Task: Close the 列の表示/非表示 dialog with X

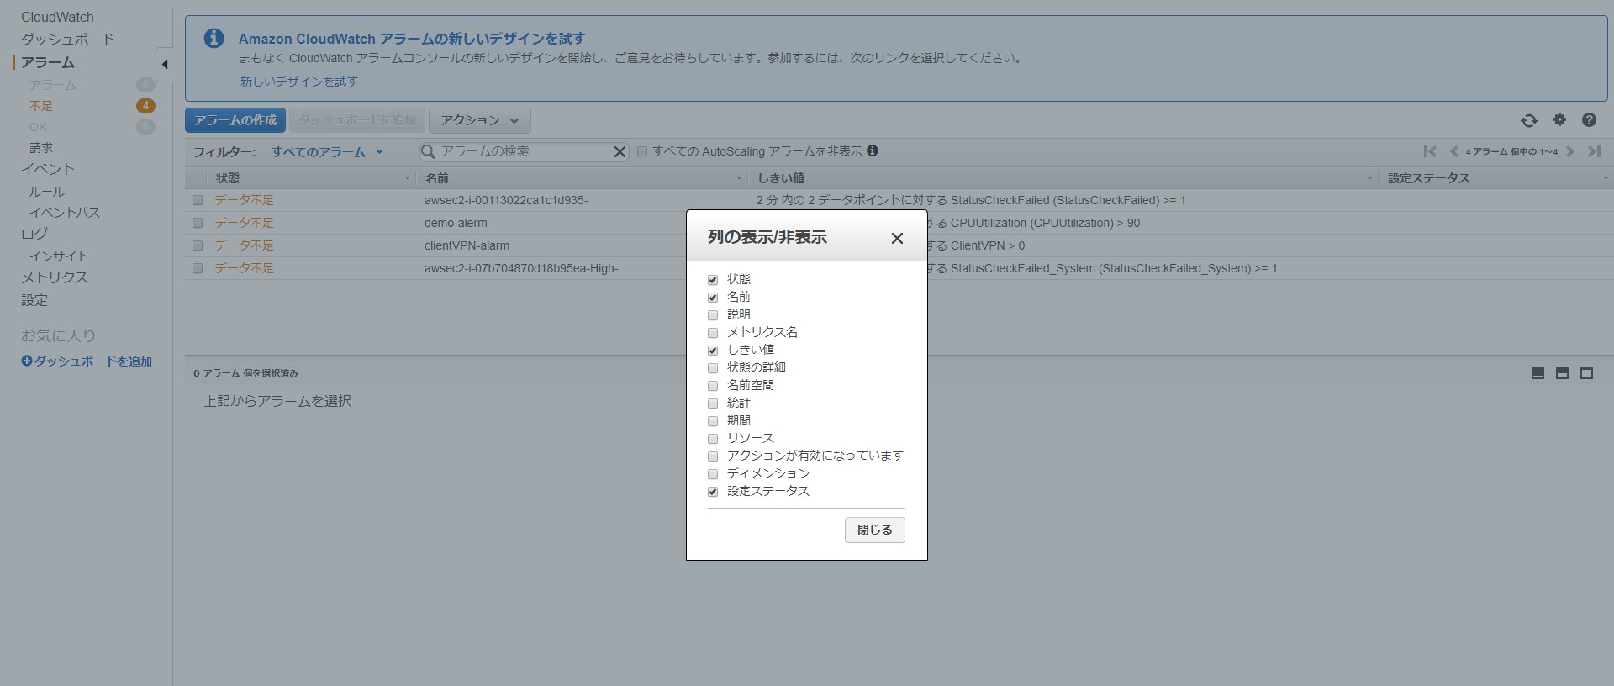Action: click(897, 238)
